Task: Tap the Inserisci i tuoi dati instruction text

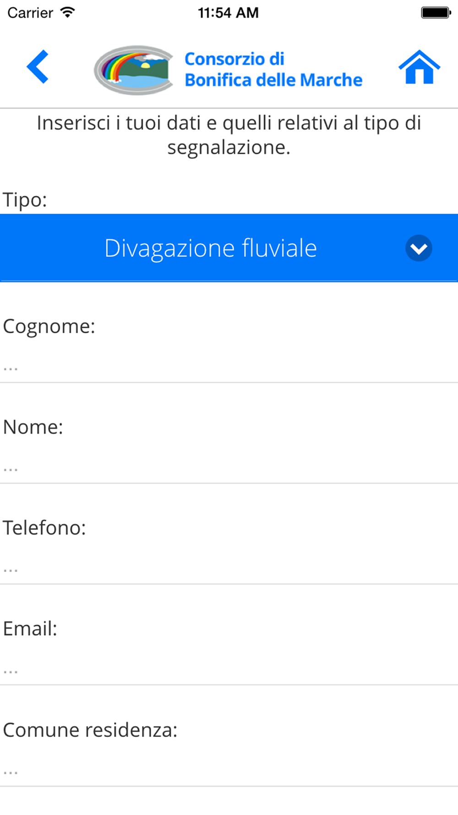Action: (229, 135)
